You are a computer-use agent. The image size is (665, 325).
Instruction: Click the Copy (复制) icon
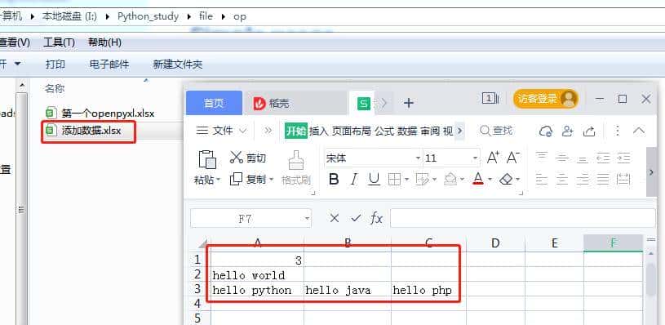[236, 179]
